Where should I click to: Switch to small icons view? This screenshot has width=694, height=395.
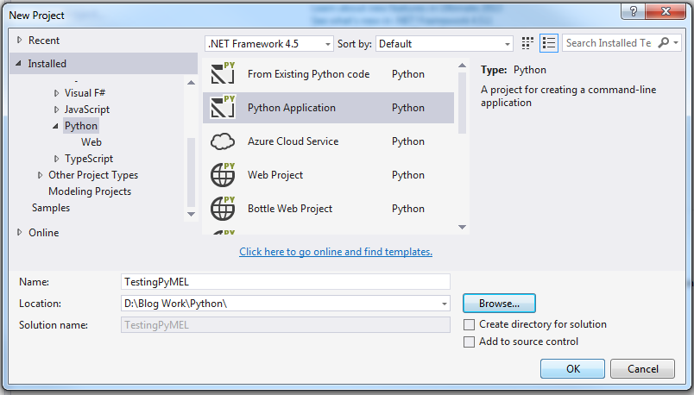pos(527,43)
